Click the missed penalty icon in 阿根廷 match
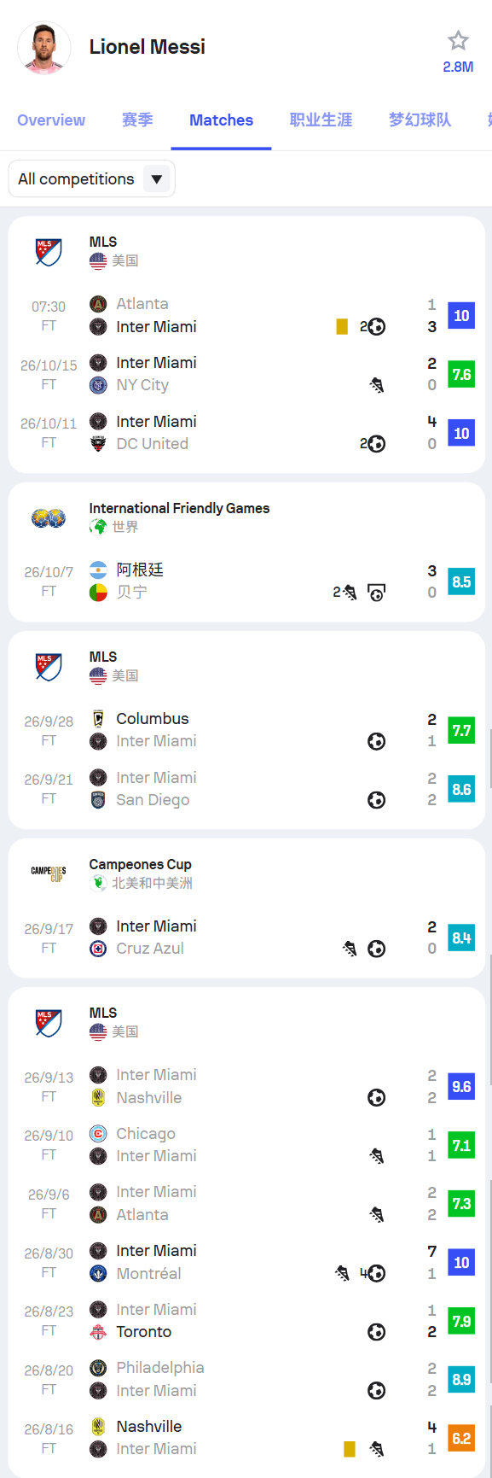This screenshot has width=492, height=1478. pos(376,592)
